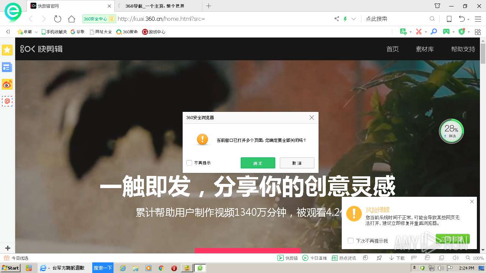Click the status bar speaker mute icon
486x273 pixels.
456,258
